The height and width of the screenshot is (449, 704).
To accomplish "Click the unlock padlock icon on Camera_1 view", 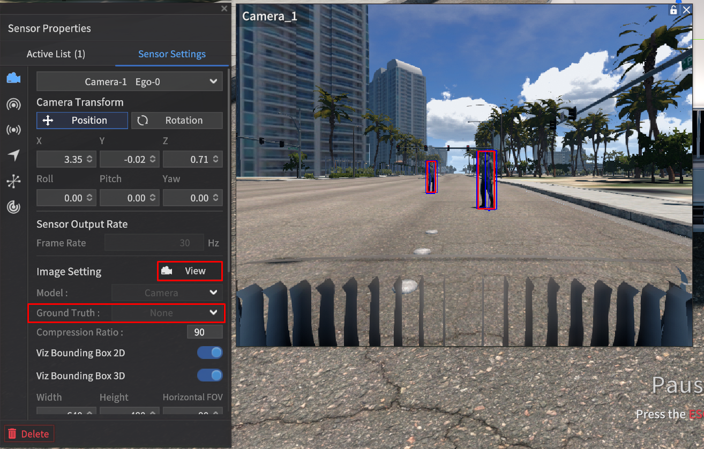I will 673,10.
